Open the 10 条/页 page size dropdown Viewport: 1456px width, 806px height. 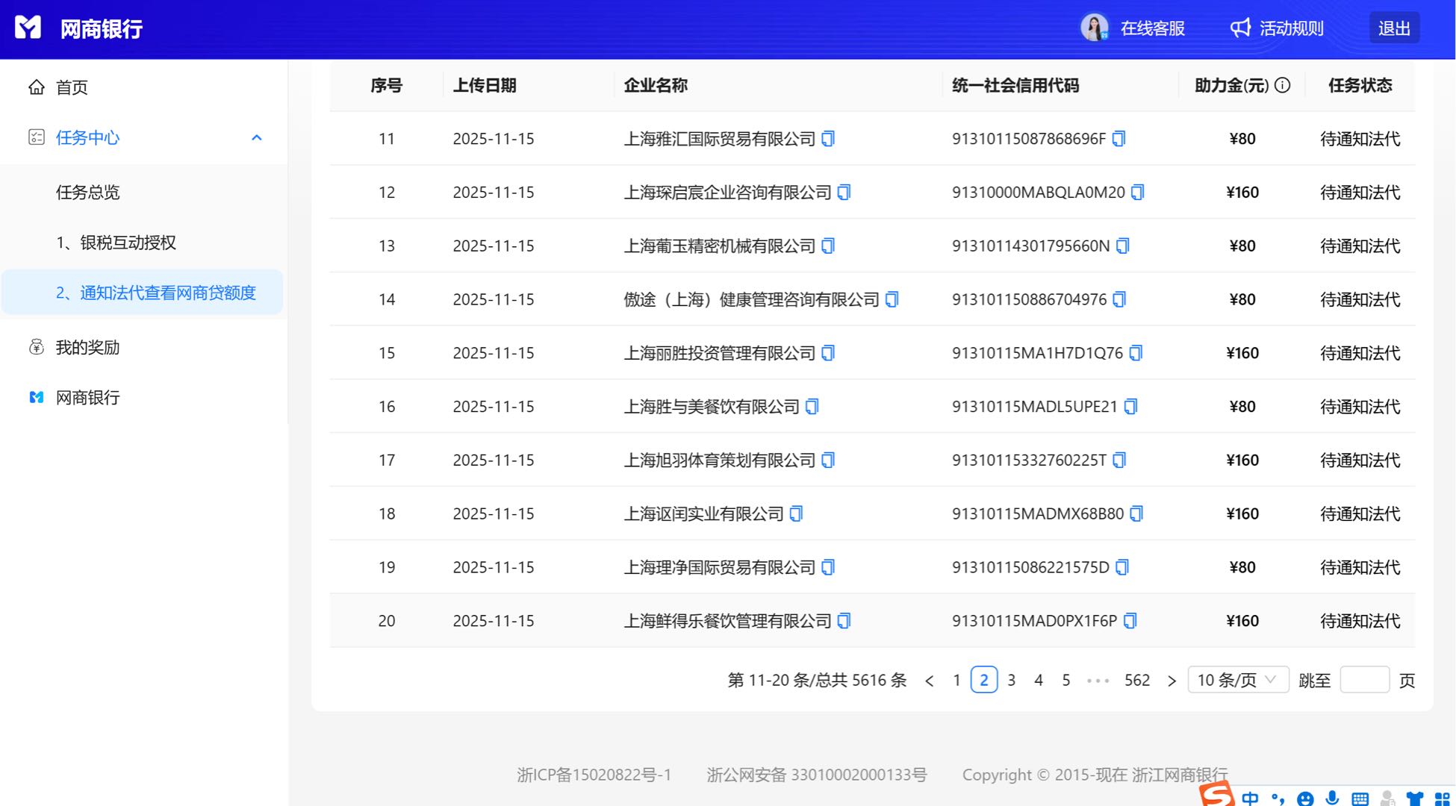pos(1237,679)
